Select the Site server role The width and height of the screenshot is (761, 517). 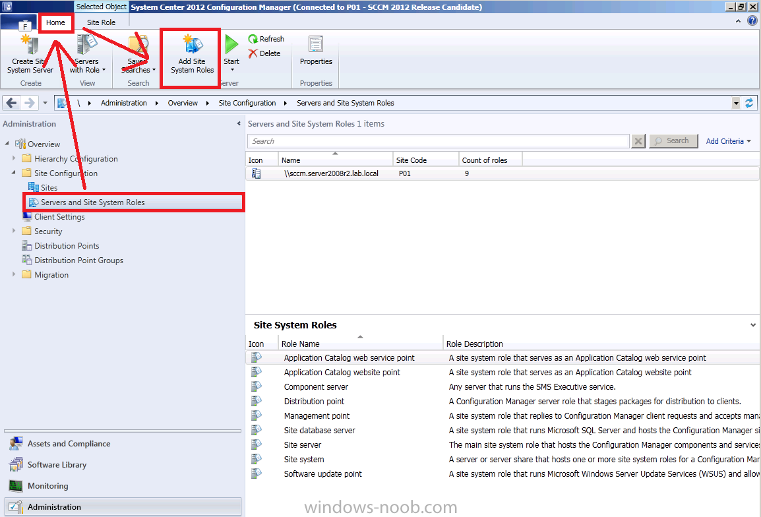tap(502, 445)
